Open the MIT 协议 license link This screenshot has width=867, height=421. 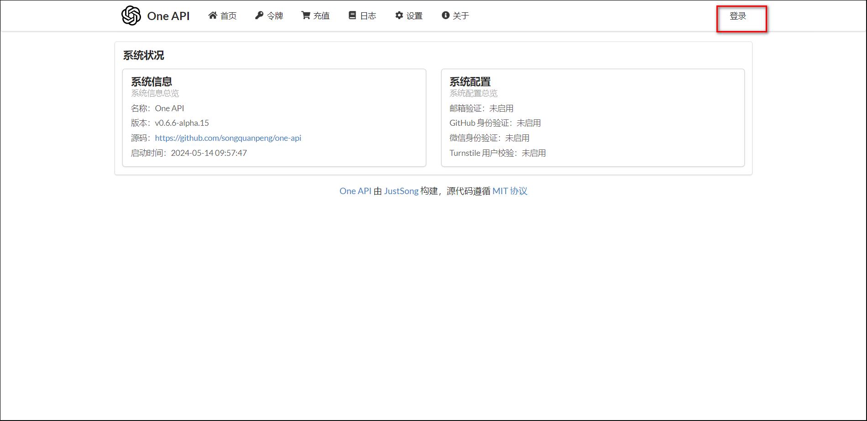click(510, 191)
